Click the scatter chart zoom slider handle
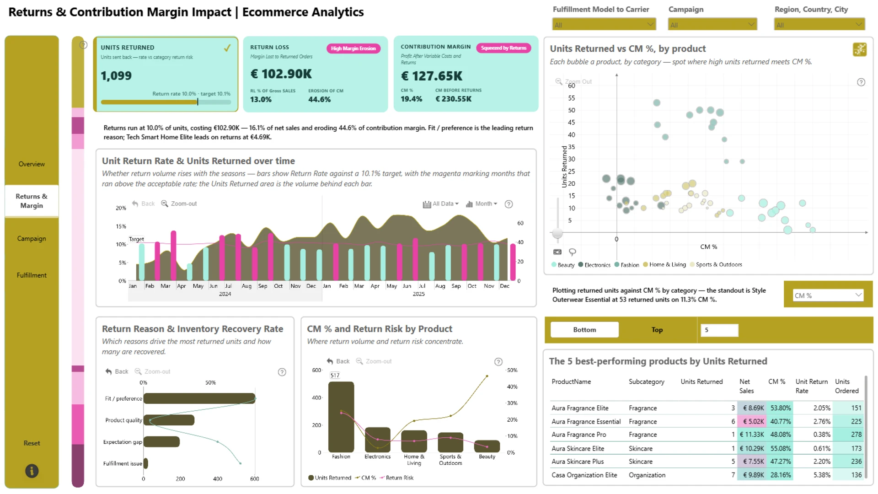This screenshot has width=878, height=494. [557, 233]
